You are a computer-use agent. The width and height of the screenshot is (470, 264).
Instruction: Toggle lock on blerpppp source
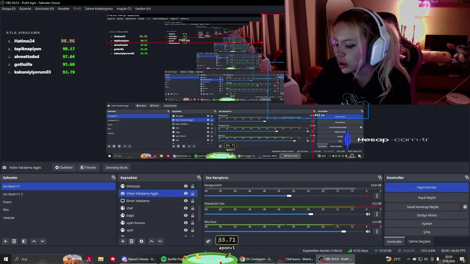coord(192,186)
